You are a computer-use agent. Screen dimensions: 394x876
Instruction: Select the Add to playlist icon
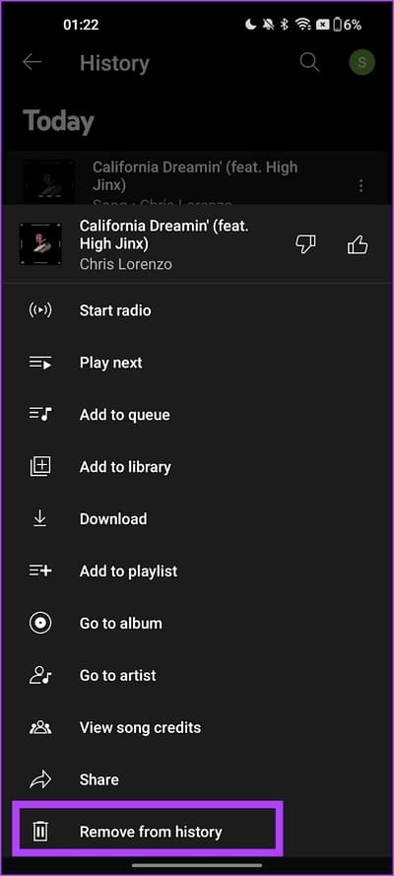pos(40,571)
